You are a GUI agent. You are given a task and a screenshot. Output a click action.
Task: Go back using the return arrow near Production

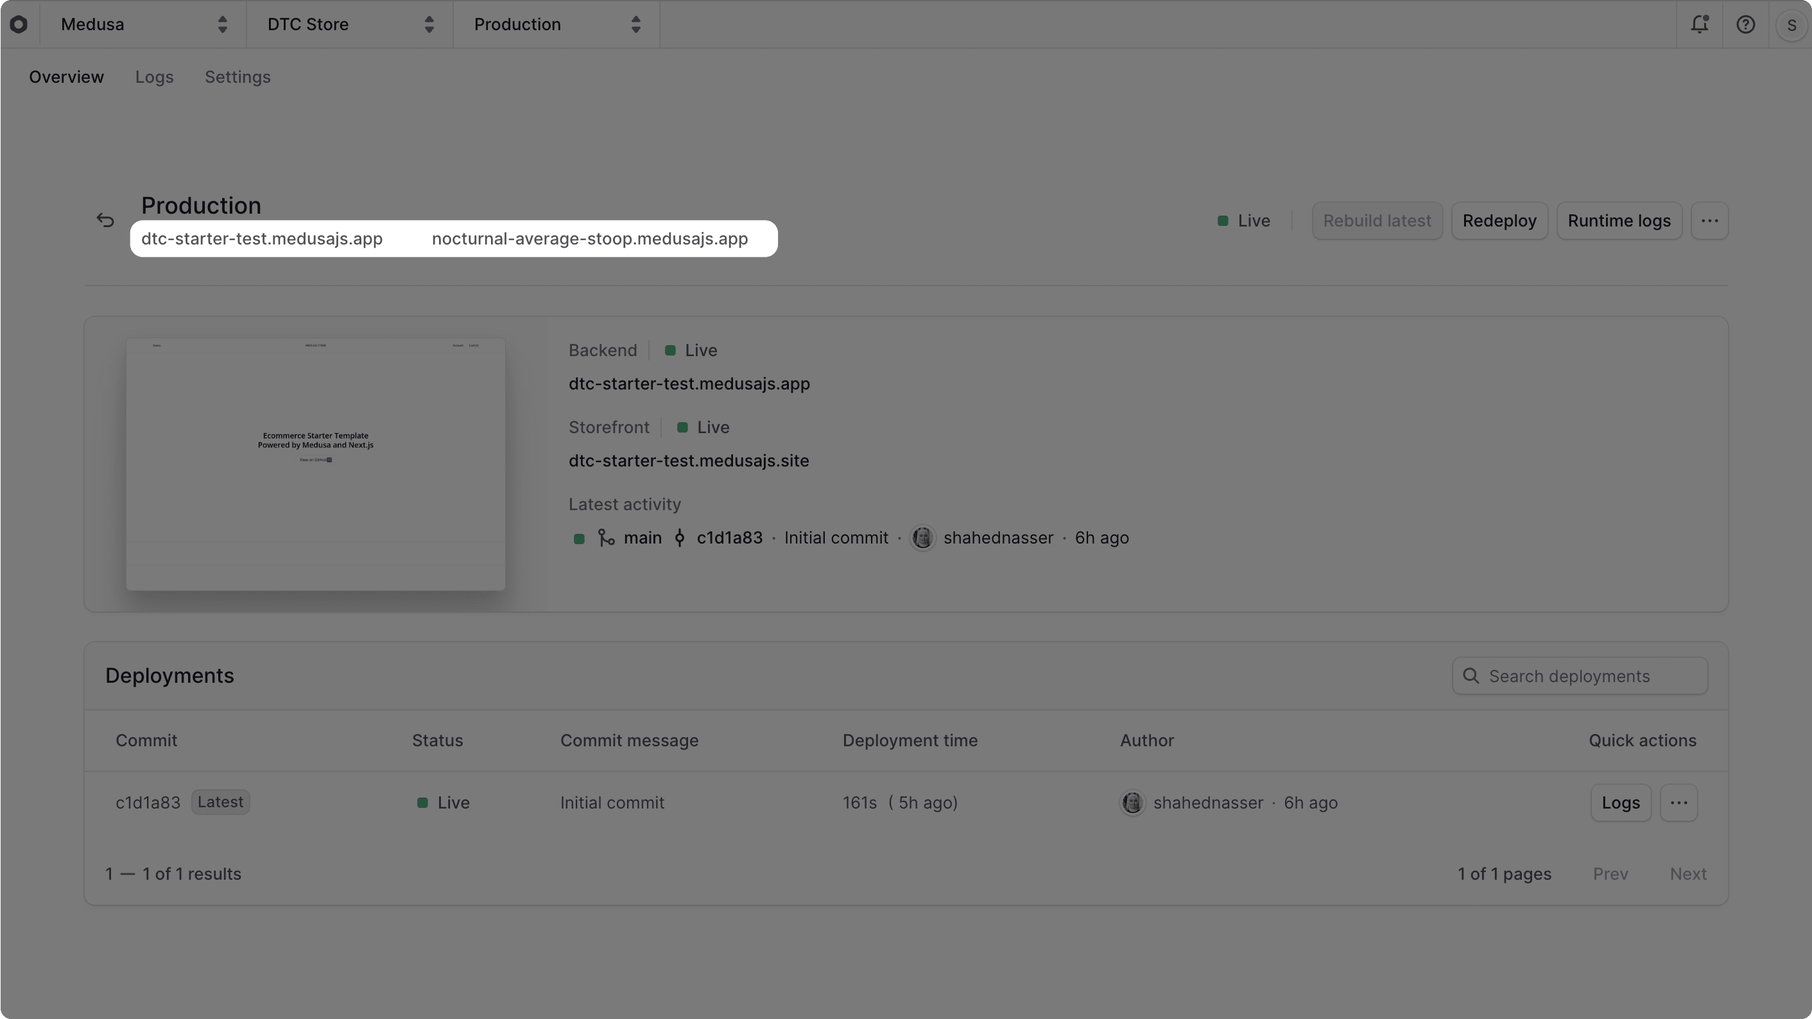(x=105, y=220)
